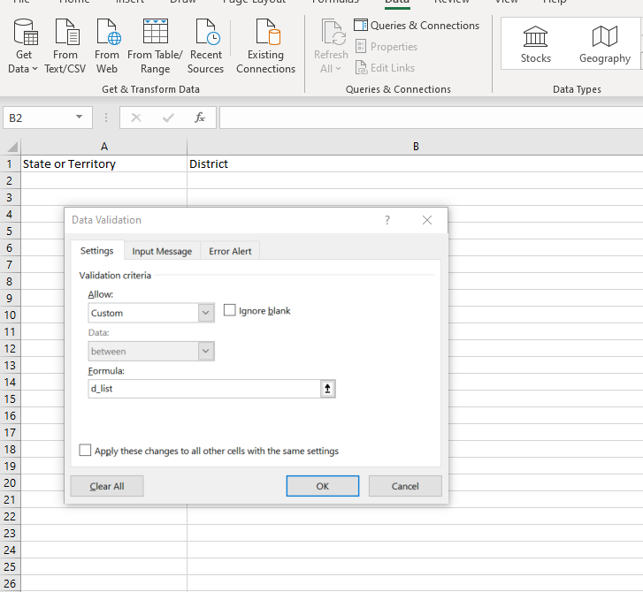Open Queries & Connections pane
The width and height of the screenshot is (643, 592).
point(417,26)
